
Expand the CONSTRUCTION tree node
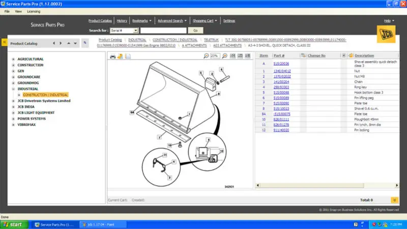tap(14, 65)
